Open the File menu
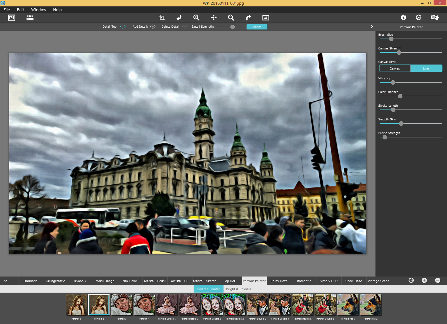Image resolution: width=447 pixels, height=324 pixels. coord(7,10)
